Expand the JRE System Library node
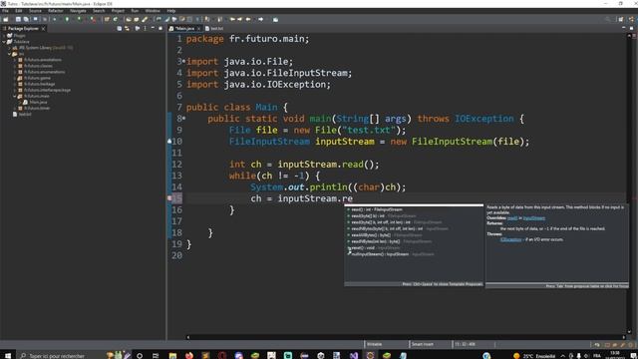 tap(9, 48)
